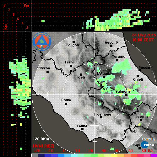Select the Sulmona city marker
The height and width of the screenshot is (157, 157).
pyautogui.click(x=127, y=95)
